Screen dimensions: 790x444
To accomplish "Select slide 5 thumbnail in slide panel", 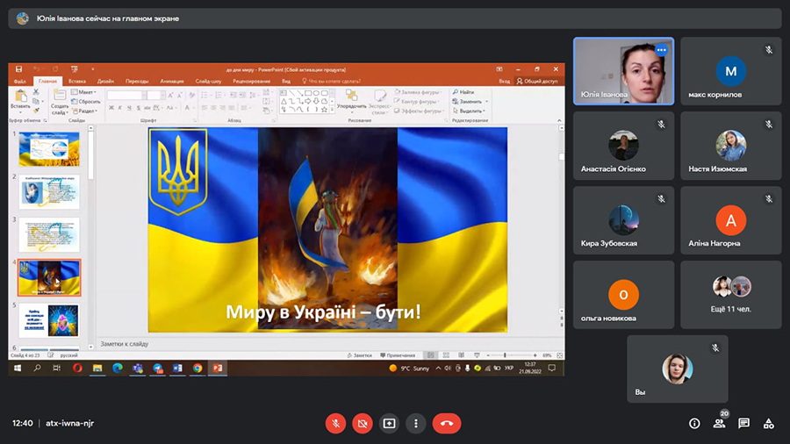I will click(49, 320).
